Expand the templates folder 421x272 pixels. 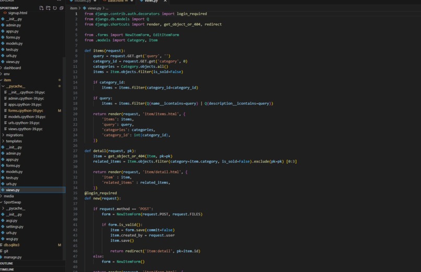(14, 141)
